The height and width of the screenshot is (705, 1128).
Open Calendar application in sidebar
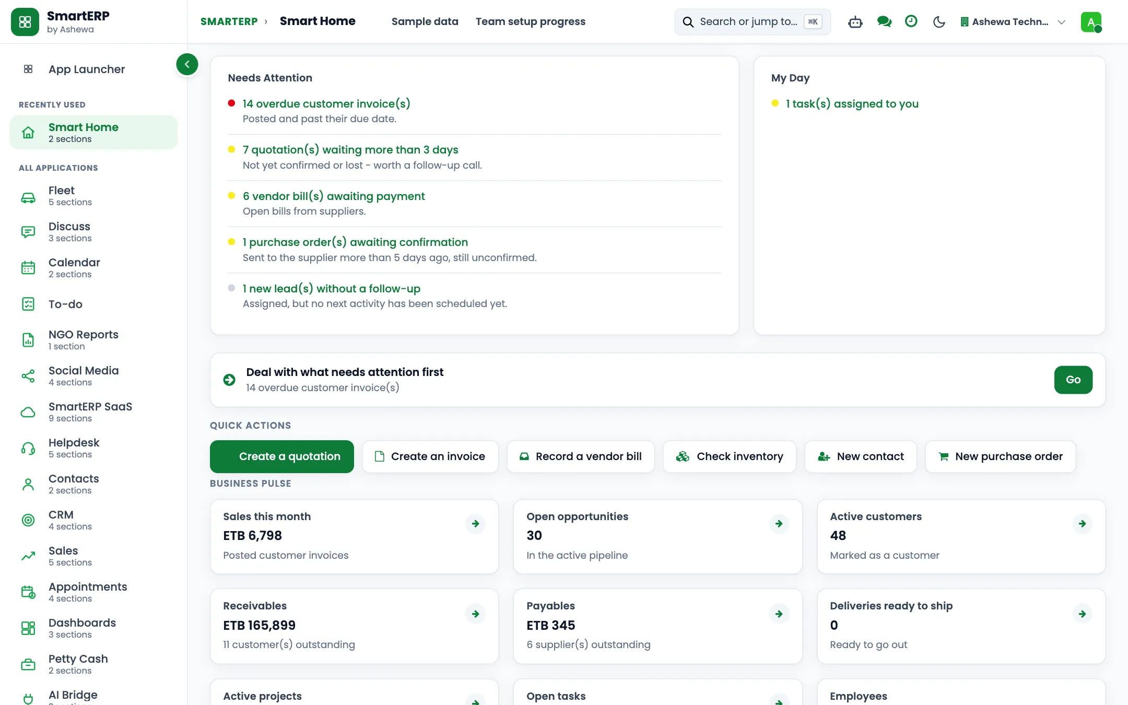pos(93,268)
